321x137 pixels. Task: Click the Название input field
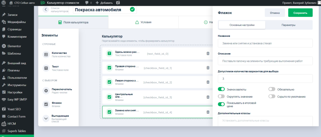(266, 43)
